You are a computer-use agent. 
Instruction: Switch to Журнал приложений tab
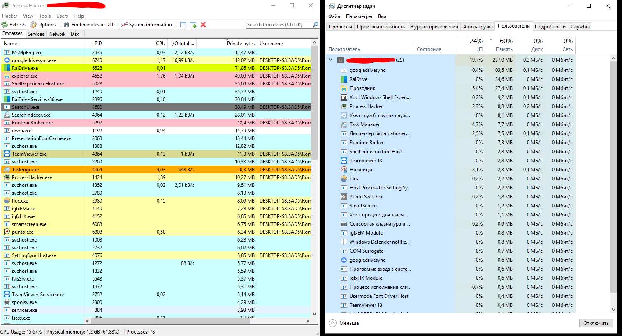pyautogui.click(x=434, y=27)
